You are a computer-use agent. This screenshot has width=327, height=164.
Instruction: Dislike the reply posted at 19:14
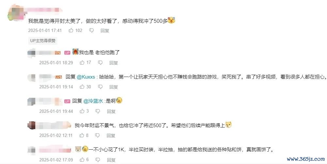click(x=100, y=87)
